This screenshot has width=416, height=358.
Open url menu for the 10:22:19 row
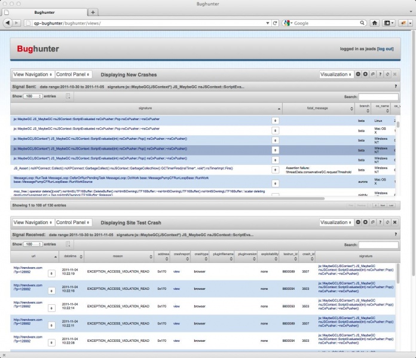pyautogui.click(x=51, y=273)
